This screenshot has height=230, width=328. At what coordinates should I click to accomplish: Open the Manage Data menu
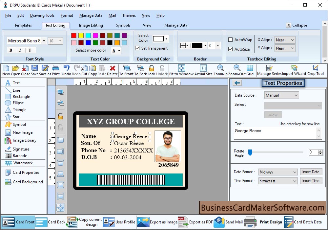pos(91,15)
